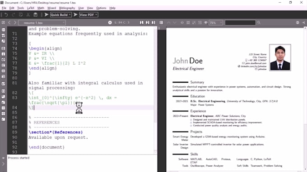This screenshot has height=172, width=307.
Task: Apply right alignment from the side toolbar
Action: tap(3, 77)
